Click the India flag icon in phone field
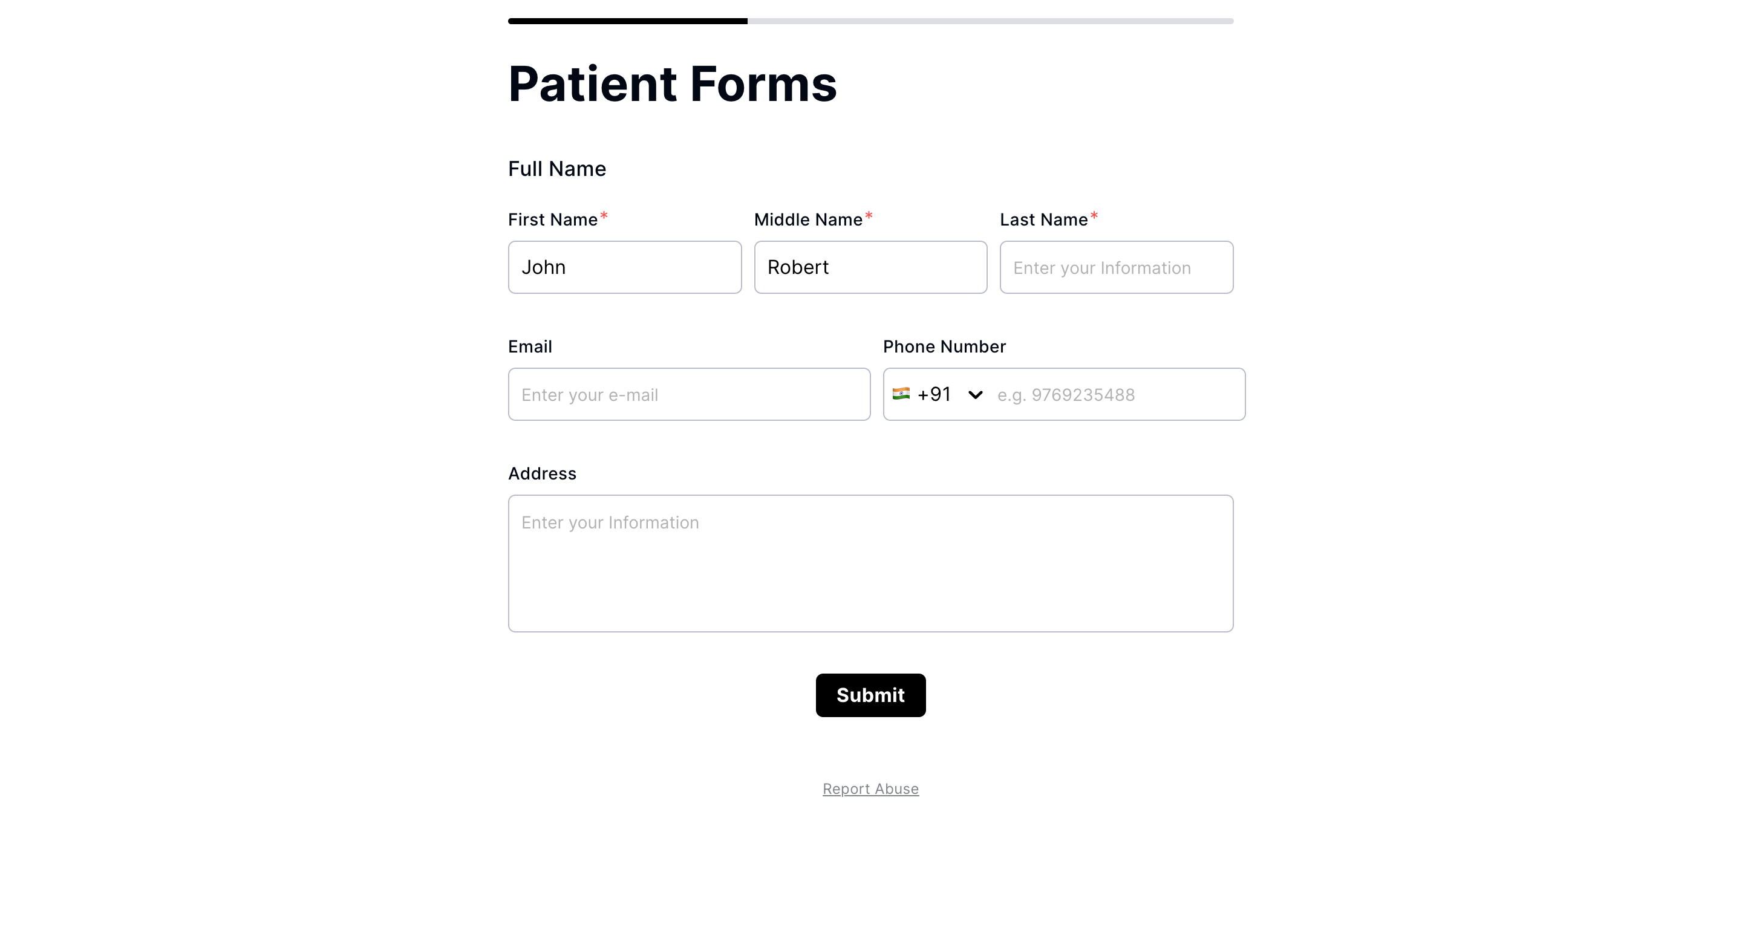Viewport: 1742px width, 936px height. pos(902,394)
